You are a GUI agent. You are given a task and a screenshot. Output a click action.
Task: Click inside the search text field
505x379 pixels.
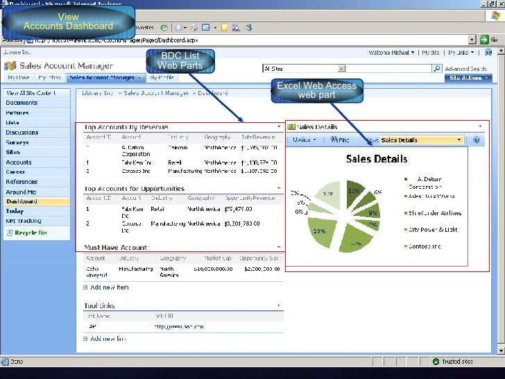389,69
